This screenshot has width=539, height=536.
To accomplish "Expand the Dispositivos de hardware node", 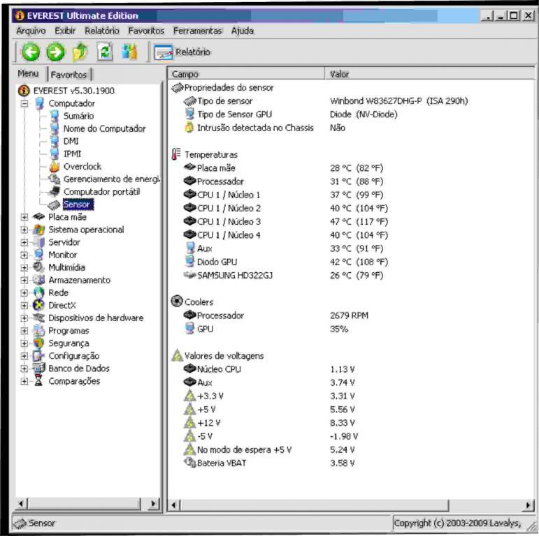I will [x=24, y=318].
